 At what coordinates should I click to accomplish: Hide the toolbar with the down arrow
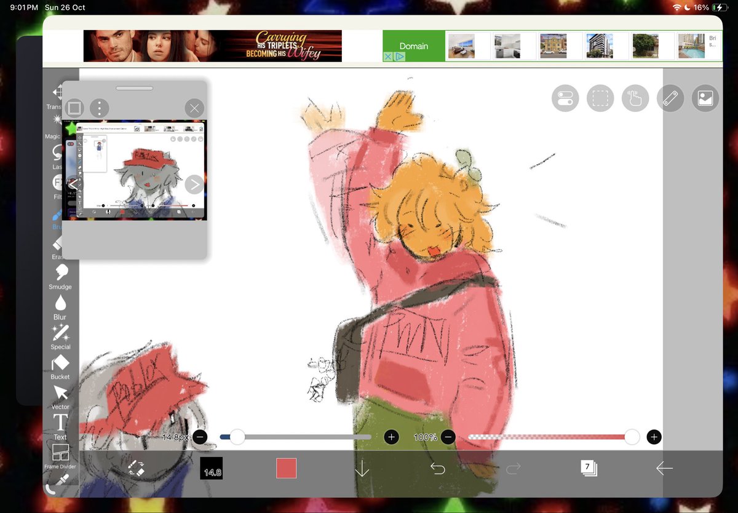pos(362,469)
